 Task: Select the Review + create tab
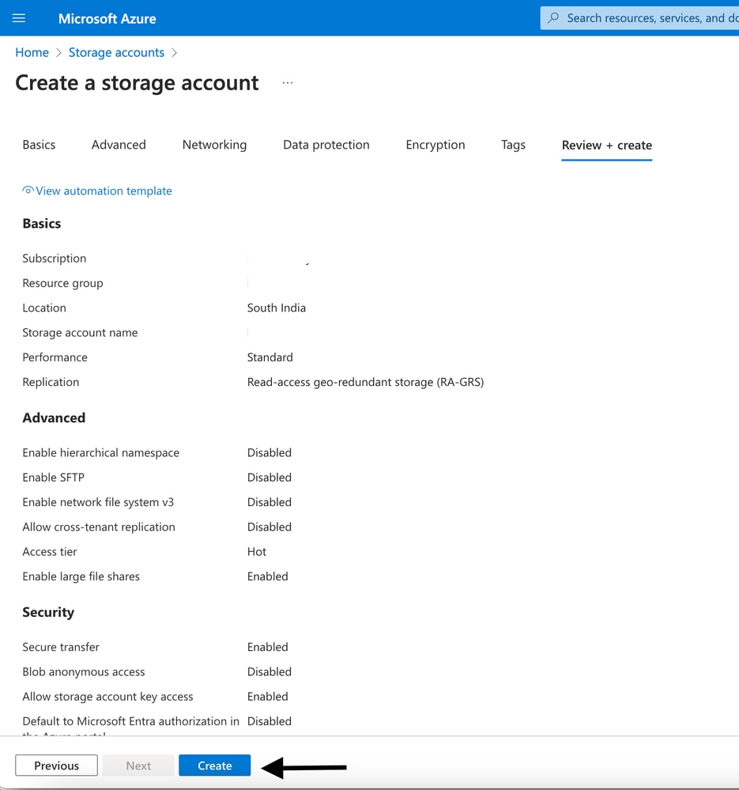[606, 145]
